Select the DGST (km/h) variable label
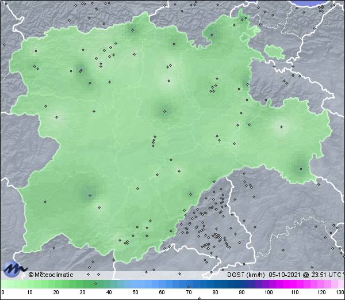This screenshot has height=300, width=345. (246, 275)
